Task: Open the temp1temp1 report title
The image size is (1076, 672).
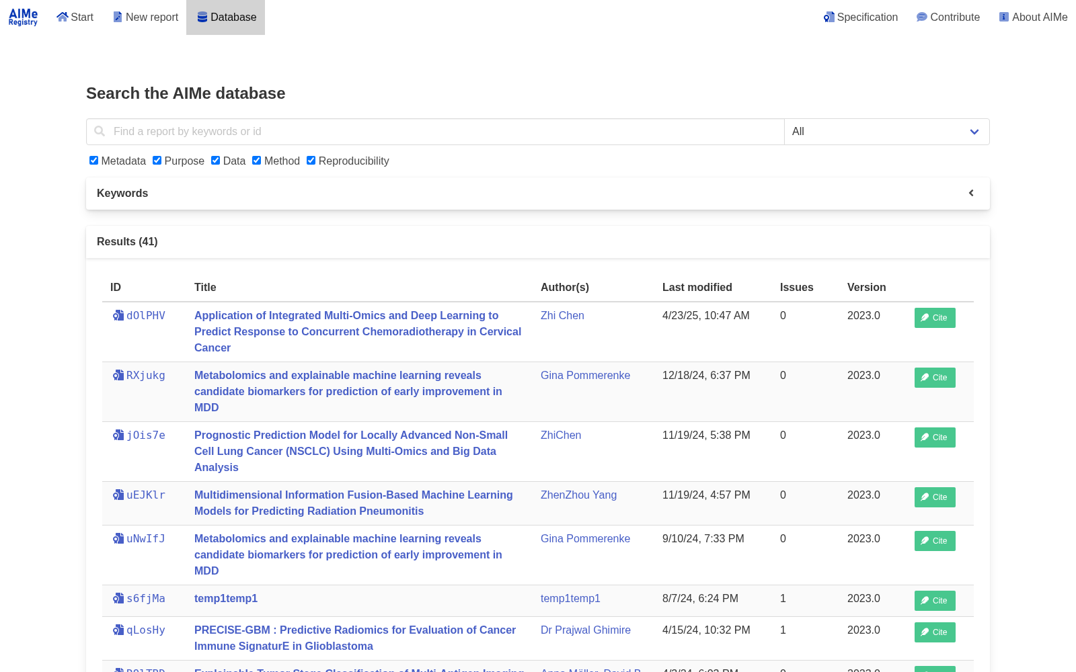Action: 226,598
